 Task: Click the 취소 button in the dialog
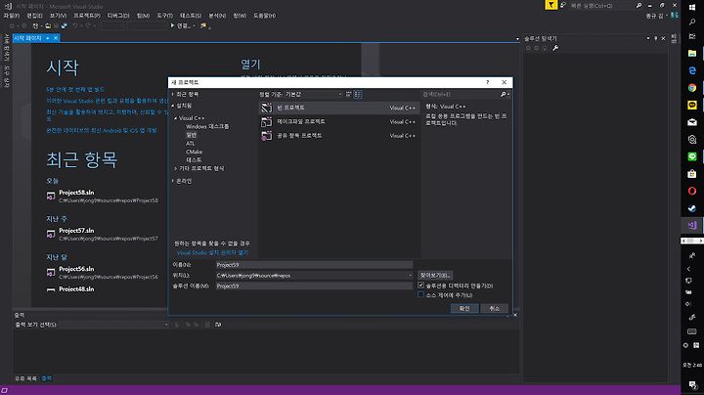495,308
